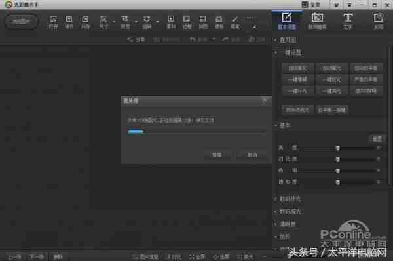Click the Save (保存) toolbar icon

(69, 22)
